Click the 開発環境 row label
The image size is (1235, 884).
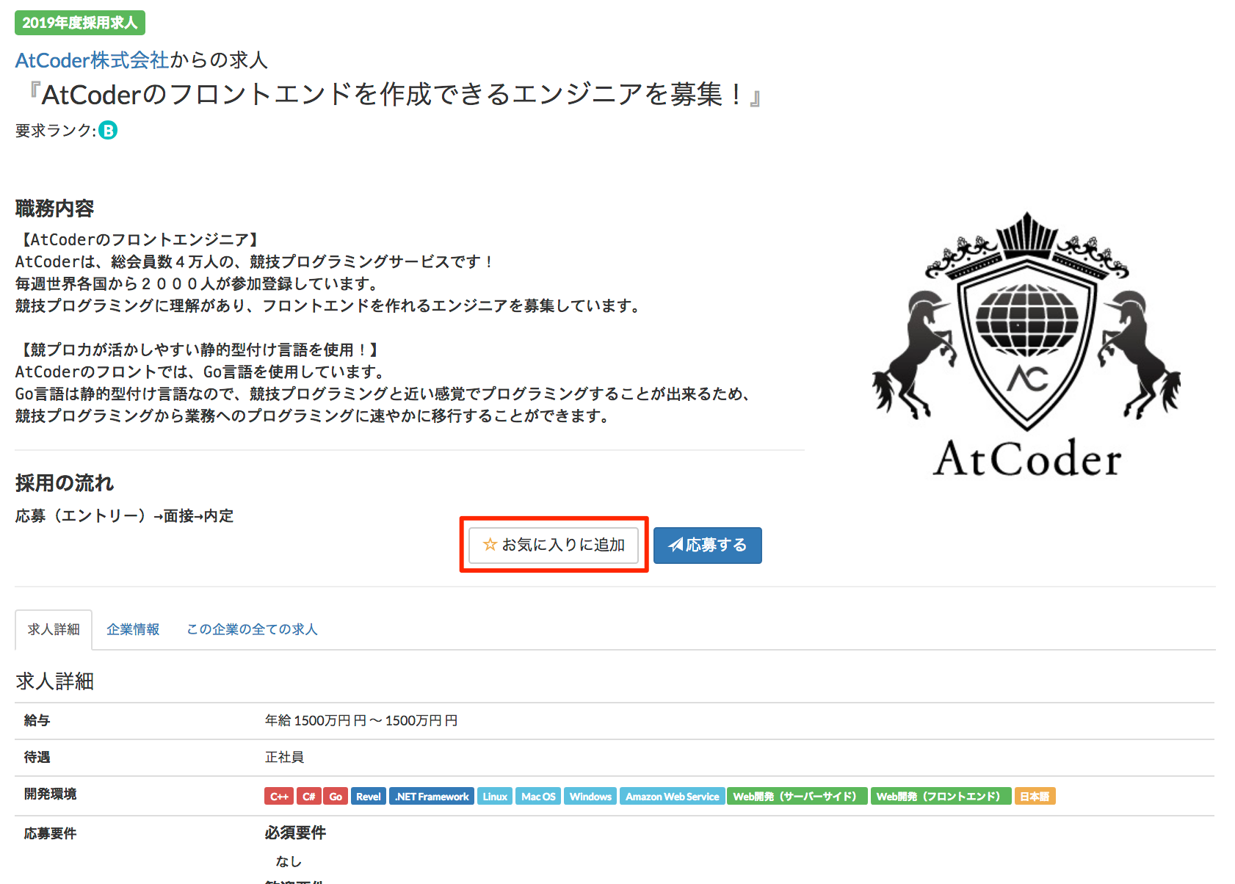tap(50, 794)
